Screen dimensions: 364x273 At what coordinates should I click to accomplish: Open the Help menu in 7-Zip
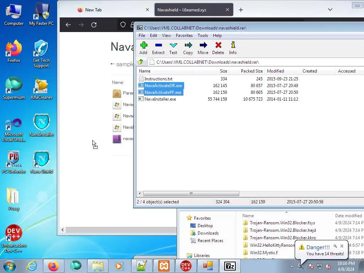(x=217, y=36)
